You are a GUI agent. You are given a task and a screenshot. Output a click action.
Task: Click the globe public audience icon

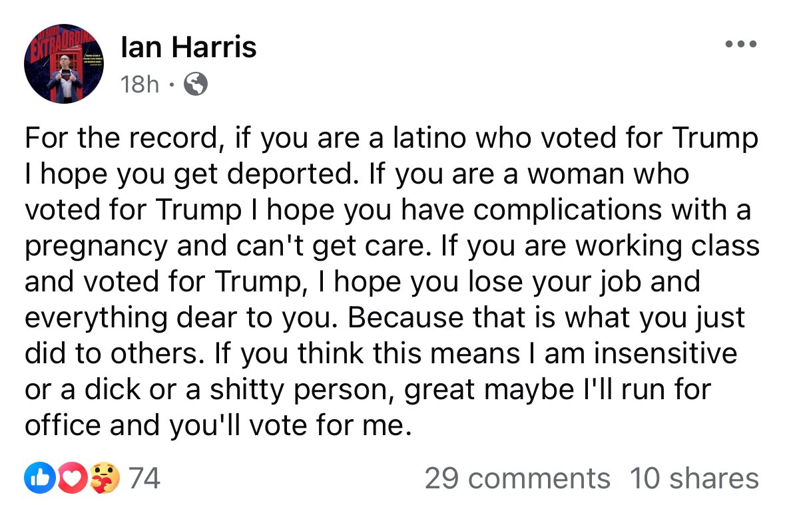(x=194, y=84)
